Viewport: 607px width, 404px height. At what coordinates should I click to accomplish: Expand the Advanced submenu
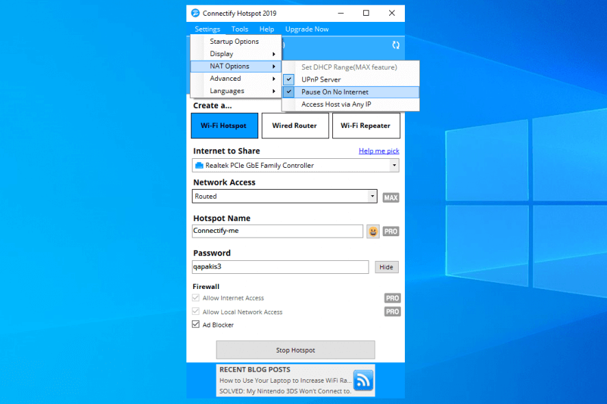236,79
